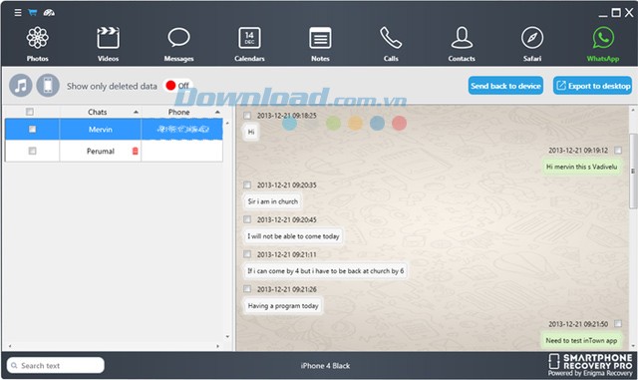The image size is (638, 380).
Task: Click Send back to device button
Action: pos(505,86)
